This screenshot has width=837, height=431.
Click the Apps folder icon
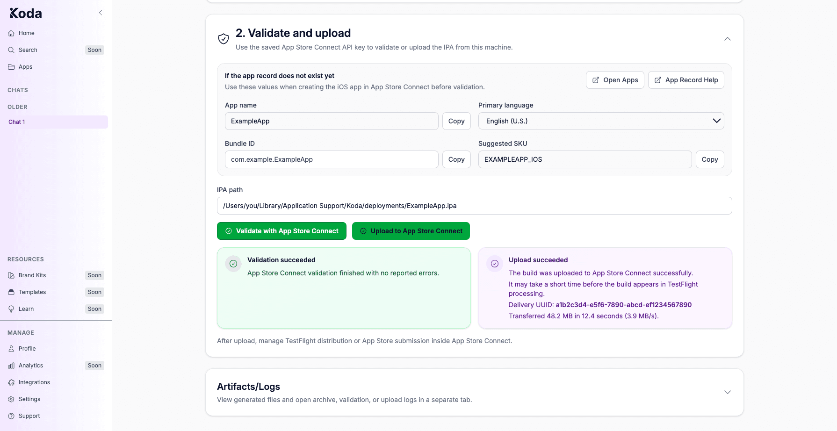(11, 67)
